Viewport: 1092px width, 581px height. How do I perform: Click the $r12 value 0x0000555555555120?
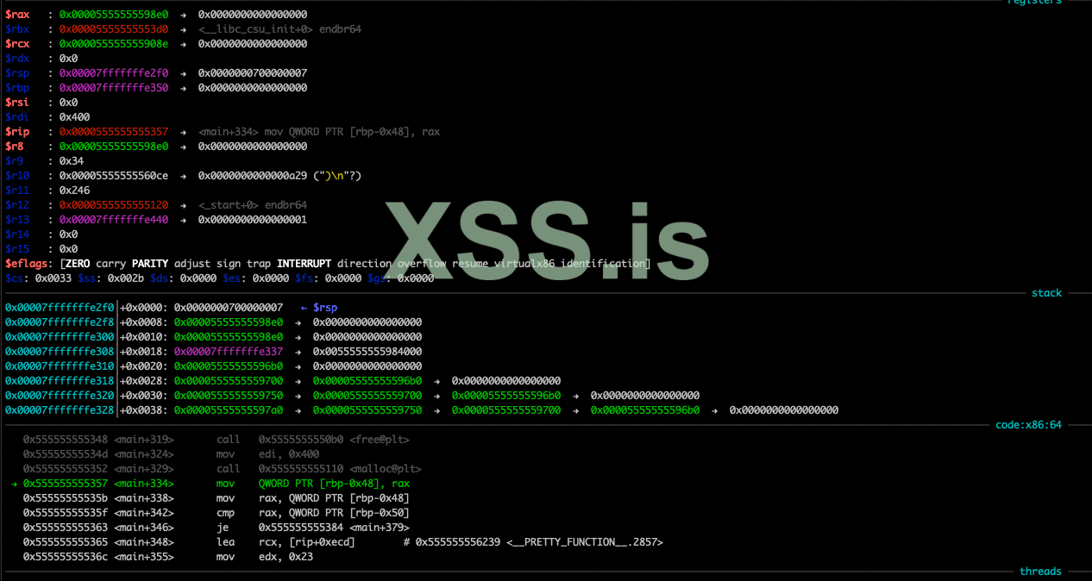[114, 205]
